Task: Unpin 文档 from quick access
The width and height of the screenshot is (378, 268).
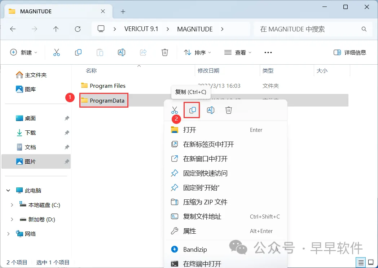Action: pyautogui.click(x=67, y=147)
